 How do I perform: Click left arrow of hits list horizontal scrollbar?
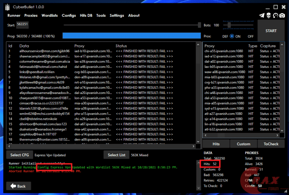[206, 135]
